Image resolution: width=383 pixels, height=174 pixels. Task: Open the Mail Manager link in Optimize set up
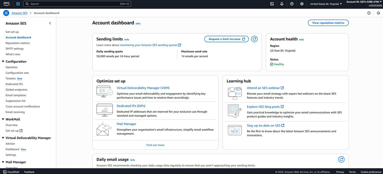(126, 124)
